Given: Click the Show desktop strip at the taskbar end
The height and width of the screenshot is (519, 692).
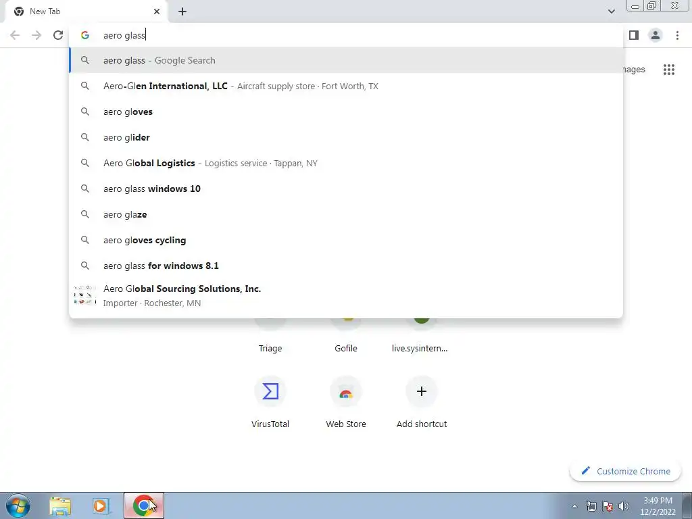Looking at the screenshot, I should click(687, 506).
